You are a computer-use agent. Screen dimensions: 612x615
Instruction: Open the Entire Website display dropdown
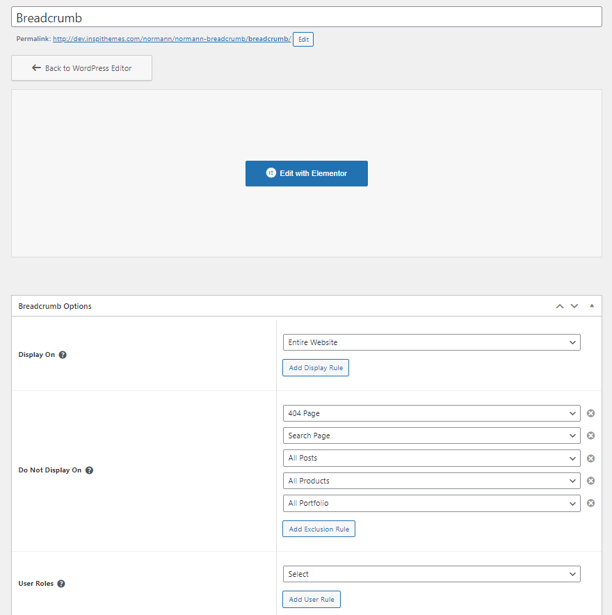(x=431, y=342)
